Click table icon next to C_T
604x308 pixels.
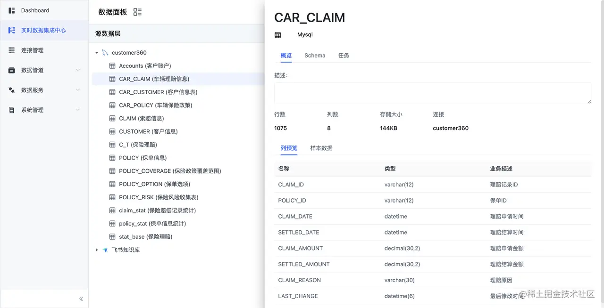point(112,145)
